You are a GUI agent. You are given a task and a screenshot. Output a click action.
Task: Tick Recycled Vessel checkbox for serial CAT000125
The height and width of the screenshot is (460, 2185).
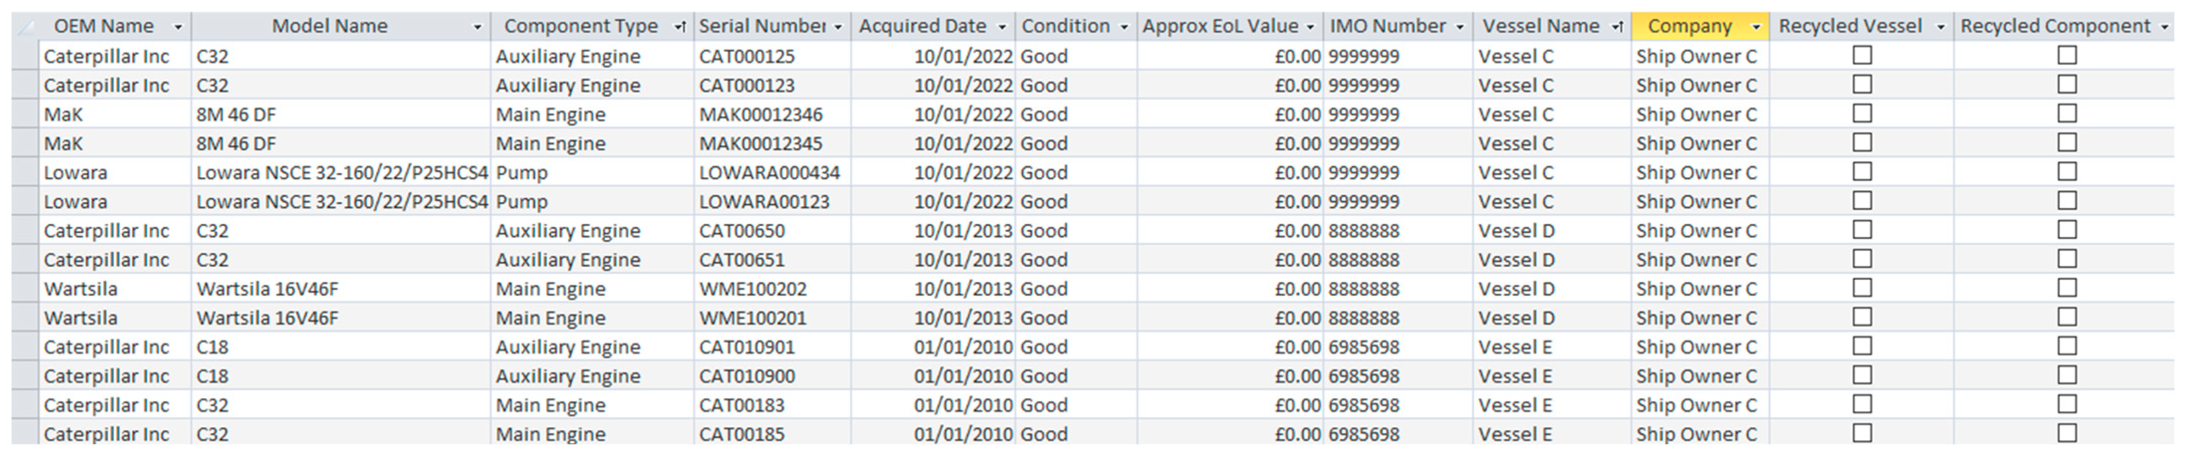point(1863,55)
